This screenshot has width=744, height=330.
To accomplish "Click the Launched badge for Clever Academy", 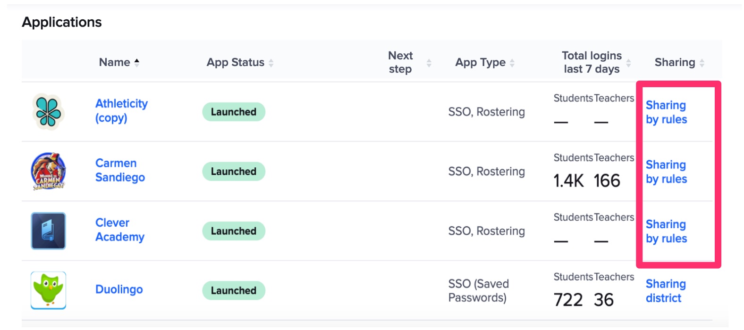I will pos(234,231).
